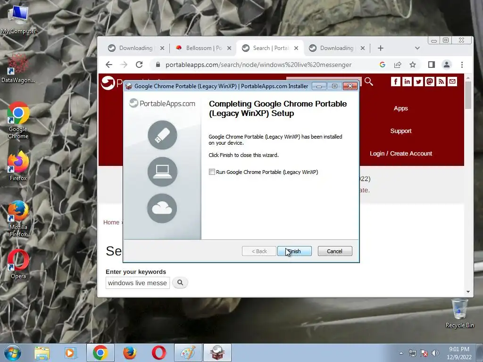Open the LinkedIn icon on PortableApps site

[x=407, y=81]
